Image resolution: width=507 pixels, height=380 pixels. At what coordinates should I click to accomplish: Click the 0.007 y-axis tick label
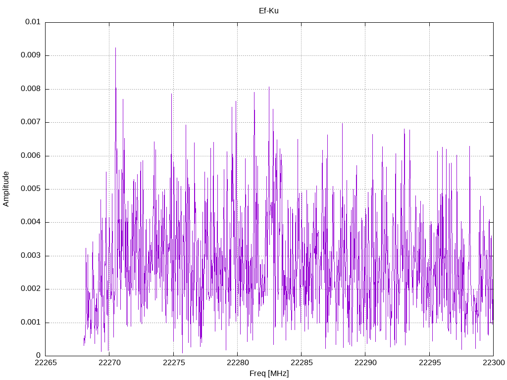(30, 122)
